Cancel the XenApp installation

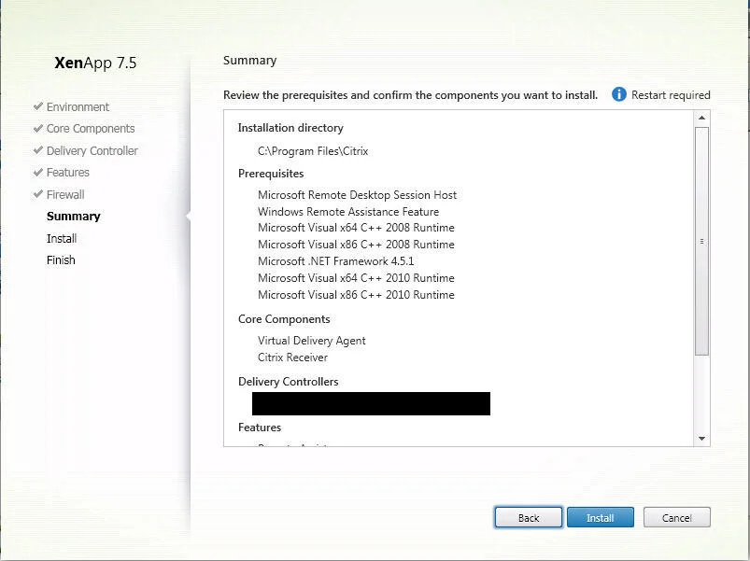click(x=677, y=517)
